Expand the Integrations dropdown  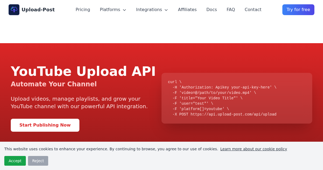click(149, 9)
